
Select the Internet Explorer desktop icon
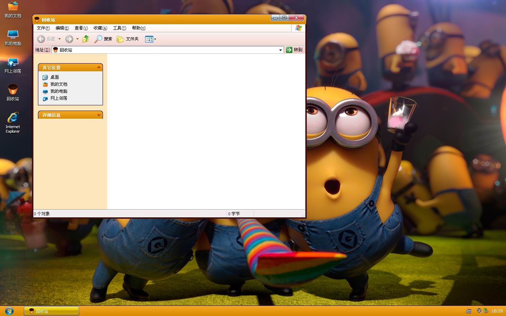pos(13,123)
